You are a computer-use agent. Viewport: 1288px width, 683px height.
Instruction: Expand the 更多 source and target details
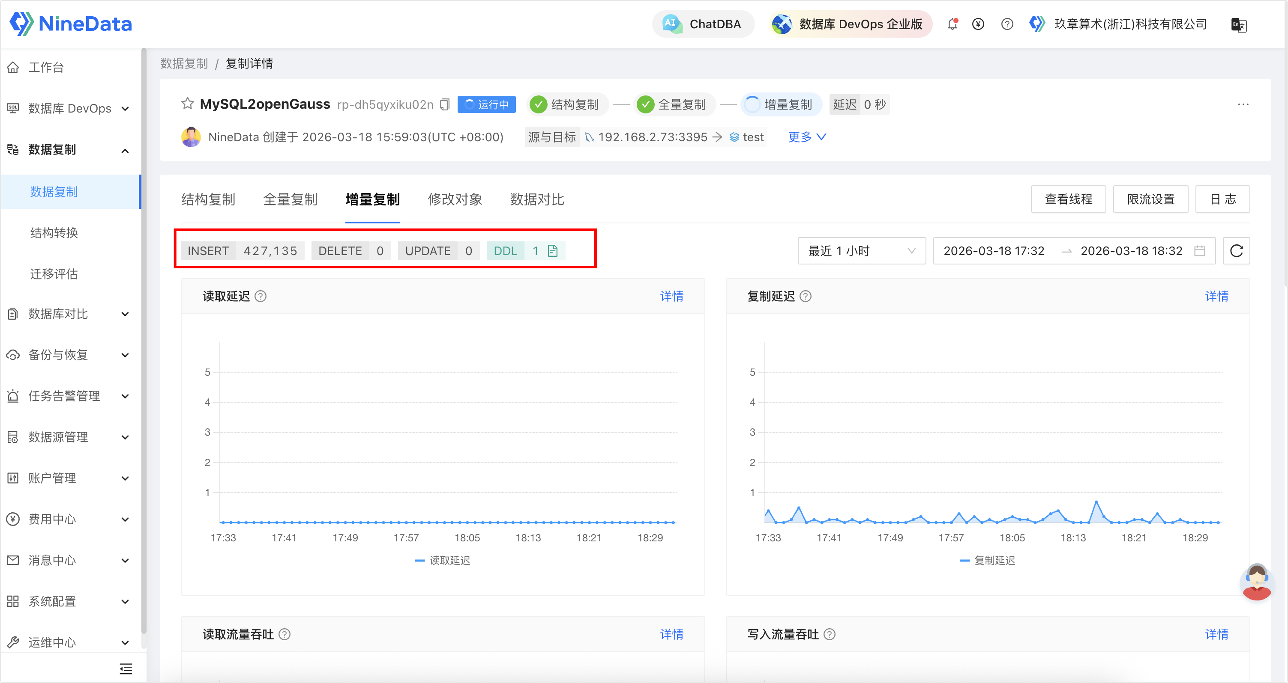tap(807, 137)
